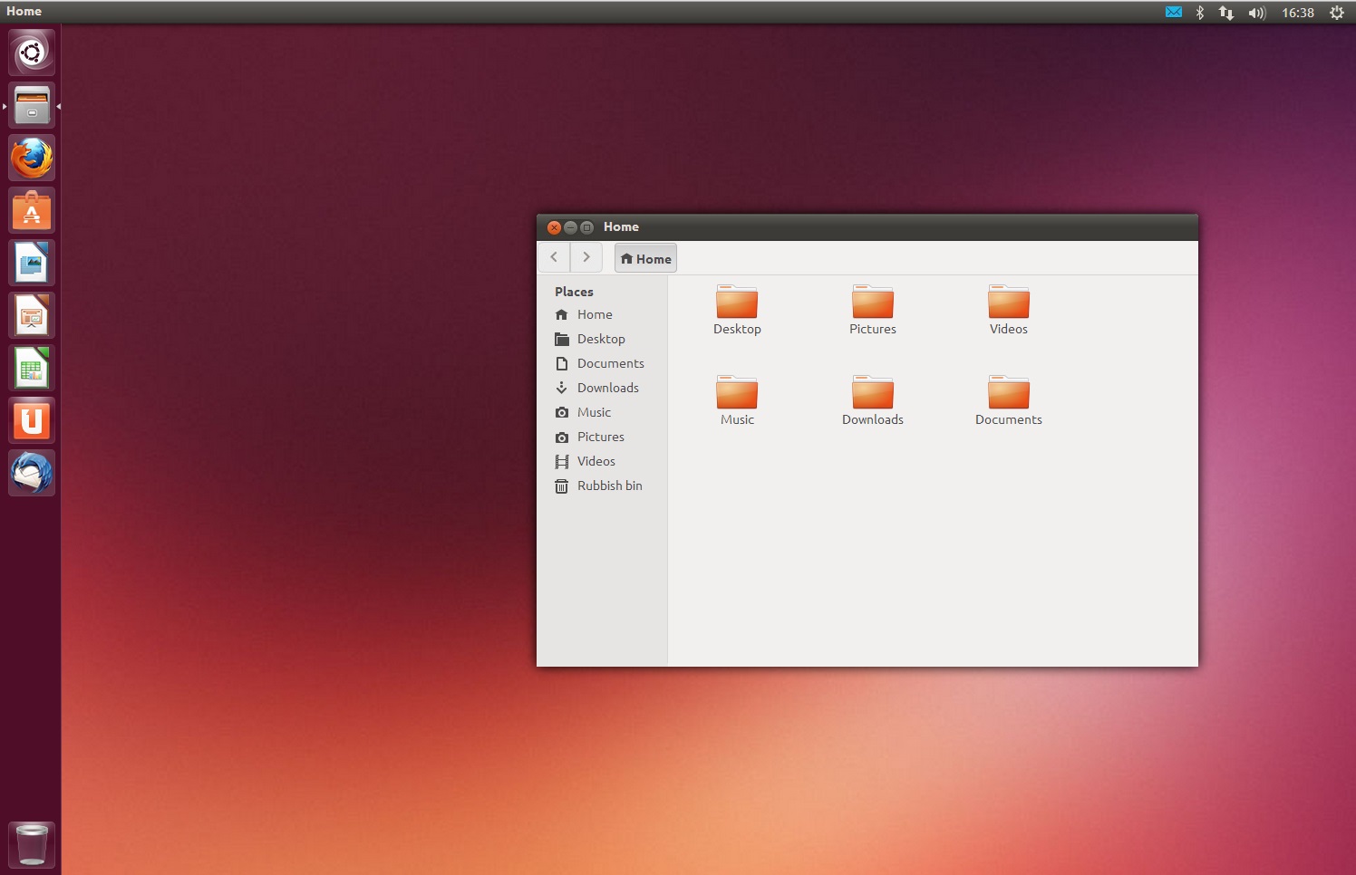The image size is (1356, 875).
Task: Click the envelope message indicator
Action: point(1173,12)
